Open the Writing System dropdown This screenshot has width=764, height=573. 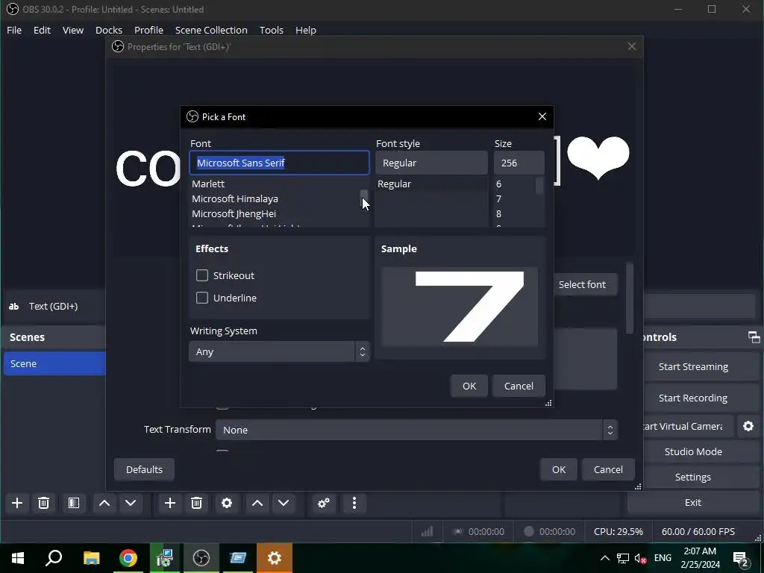(x=279, y=352)
